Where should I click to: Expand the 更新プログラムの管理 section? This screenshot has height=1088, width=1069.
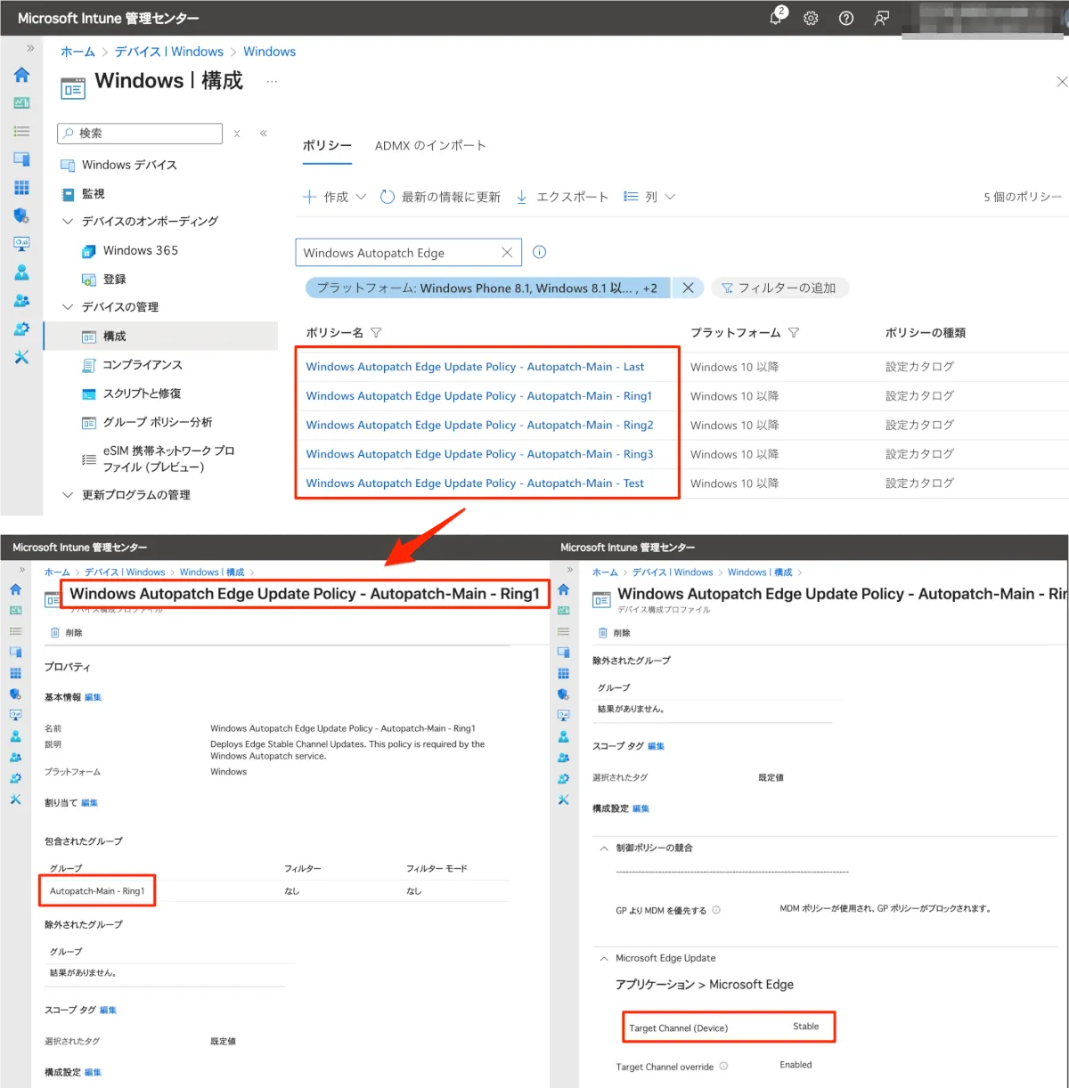tap(68, 495)
